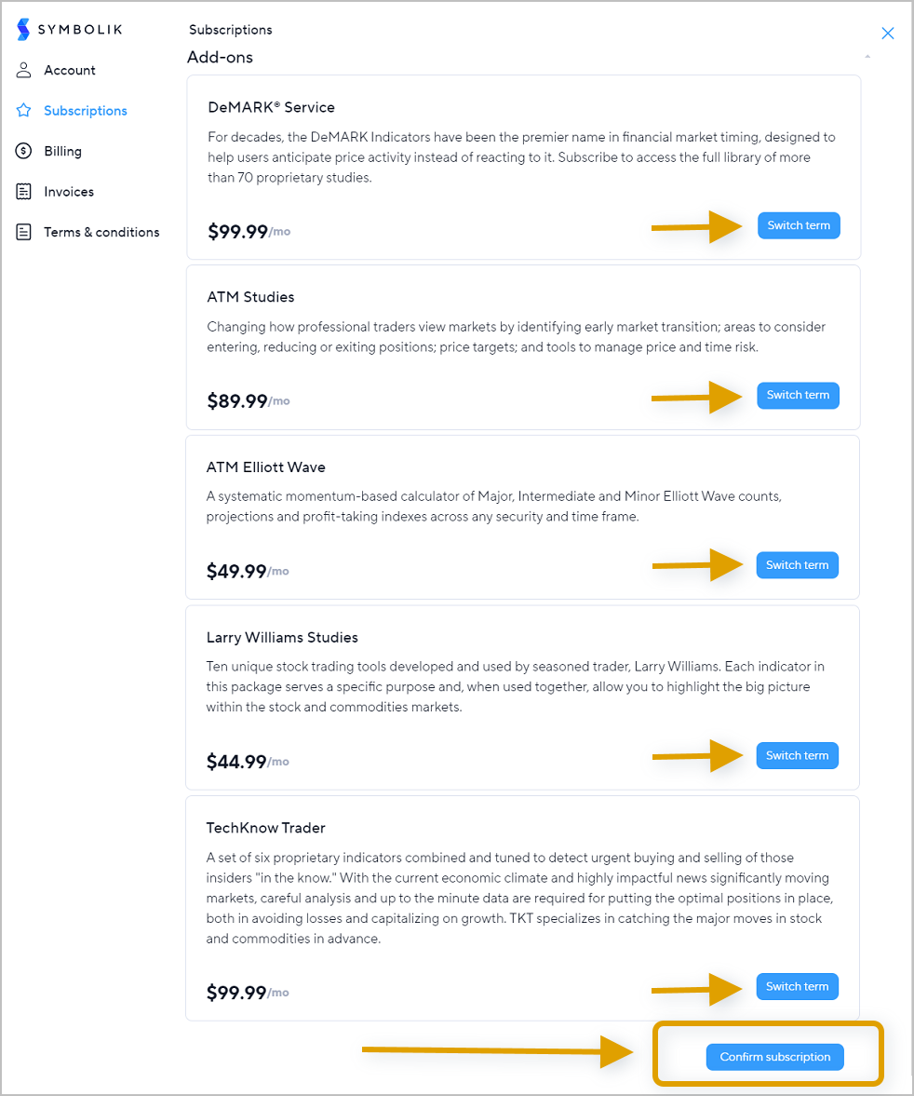Click the Confirm subscription button
914x1096 pixels.
775,1057
